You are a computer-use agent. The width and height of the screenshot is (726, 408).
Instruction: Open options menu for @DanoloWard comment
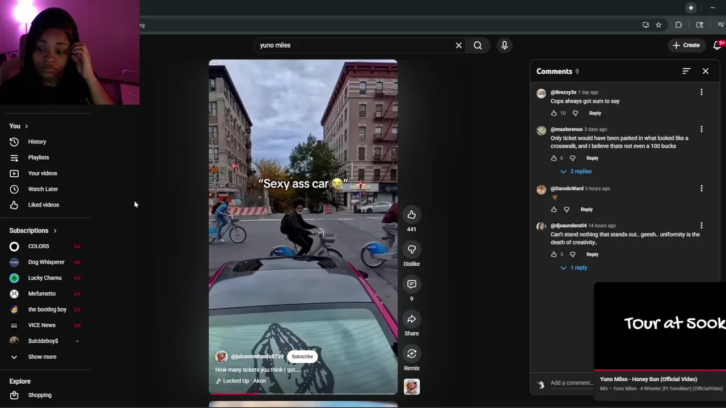tap(702, 188)
